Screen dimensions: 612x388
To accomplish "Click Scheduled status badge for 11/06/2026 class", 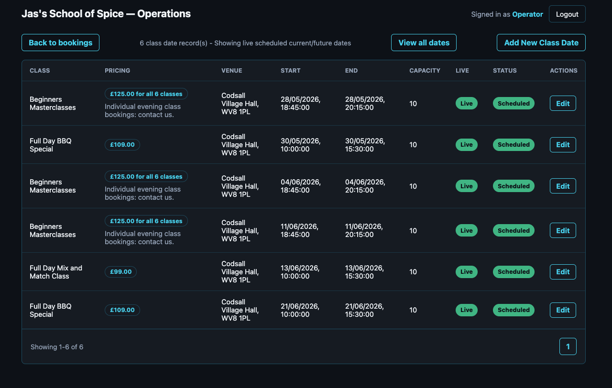I will pos(514,230).
